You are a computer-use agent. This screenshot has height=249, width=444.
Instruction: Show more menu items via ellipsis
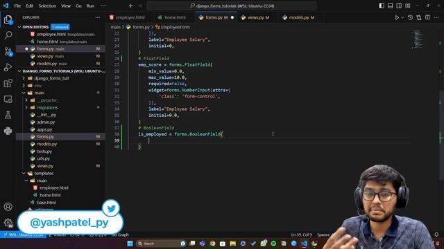(103, 6)
